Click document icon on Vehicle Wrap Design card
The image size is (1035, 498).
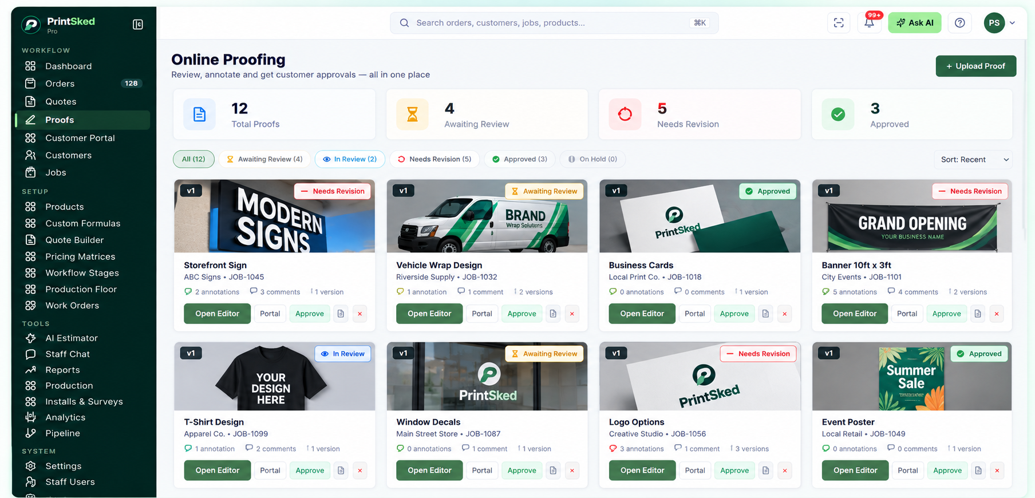click(x=553, y=314)
